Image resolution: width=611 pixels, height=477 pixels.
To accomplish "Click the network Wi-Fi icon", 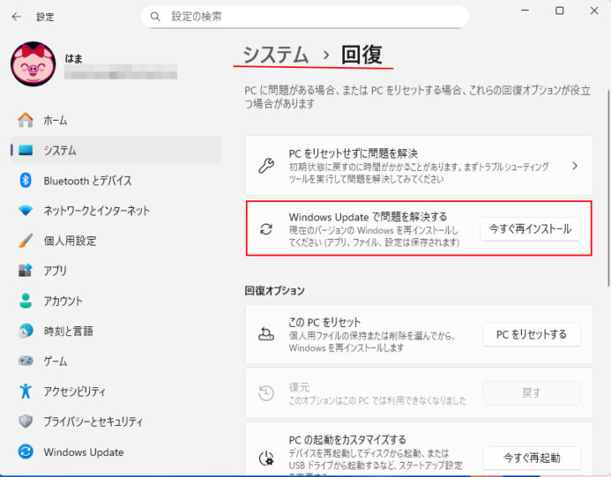I will pos(26,210).
